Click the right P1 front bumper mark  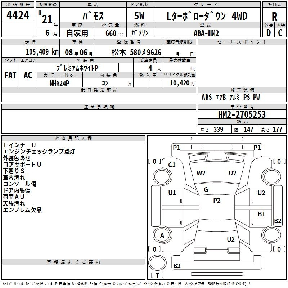point(257,147)
